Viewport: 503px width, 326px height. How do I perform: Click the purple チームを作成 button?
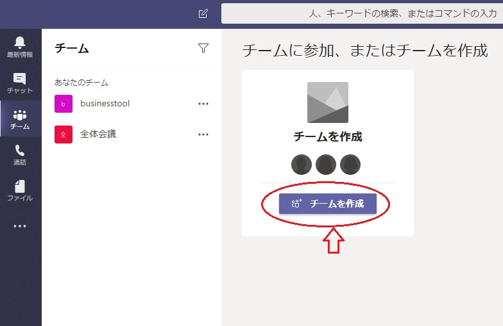pyautogui.click(x=328, y=204)
